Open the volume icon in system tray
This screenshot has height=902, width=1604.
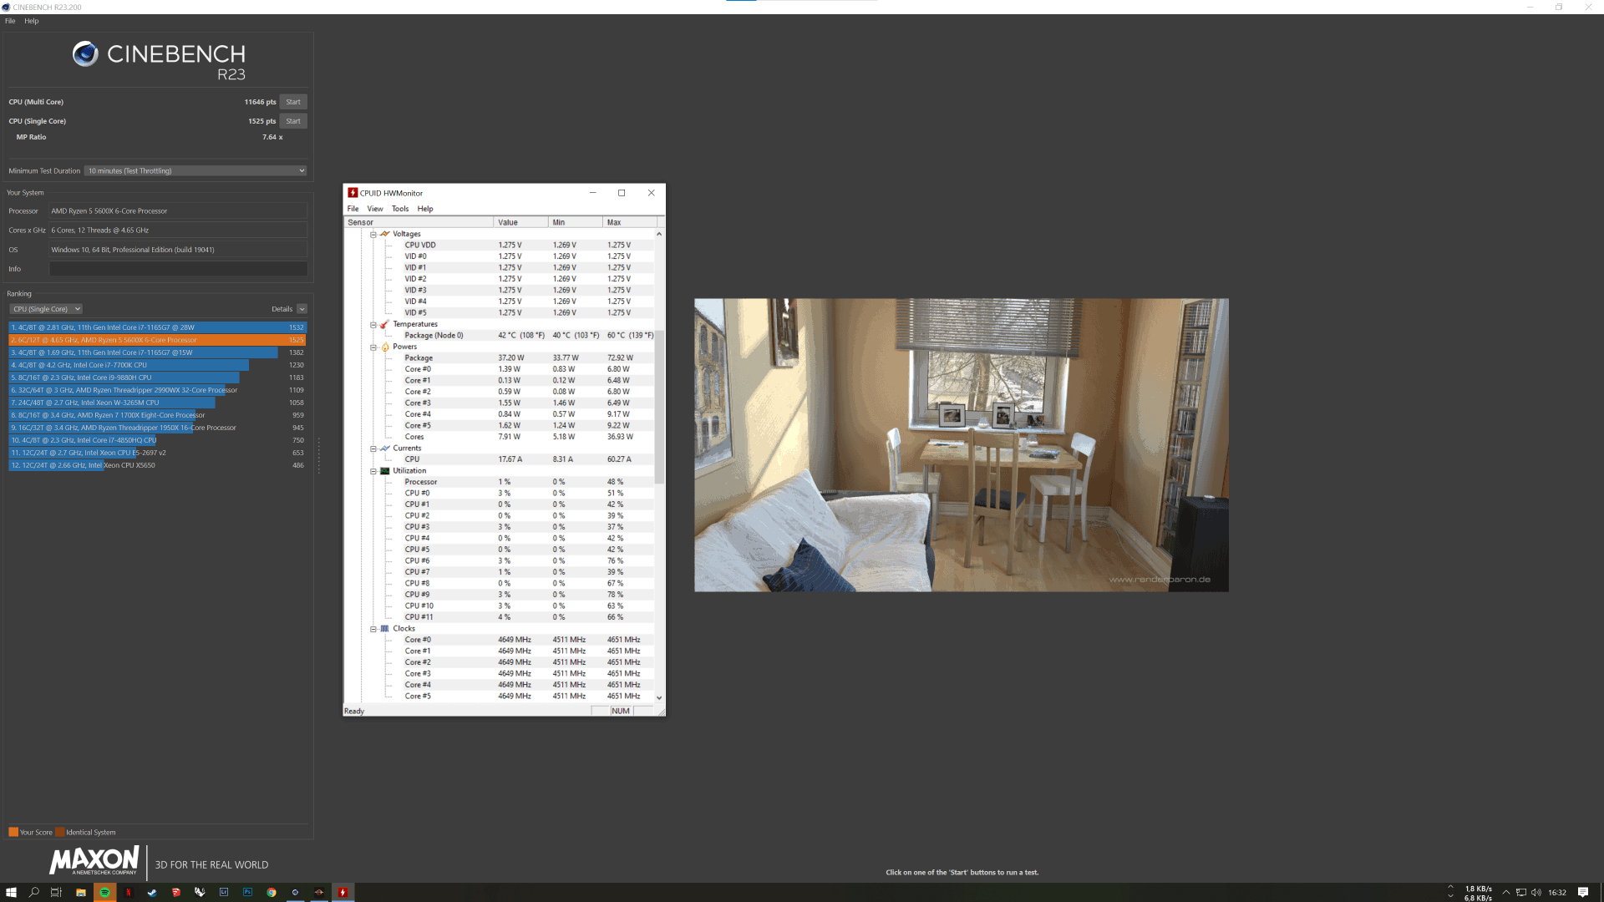point(1535,892)
